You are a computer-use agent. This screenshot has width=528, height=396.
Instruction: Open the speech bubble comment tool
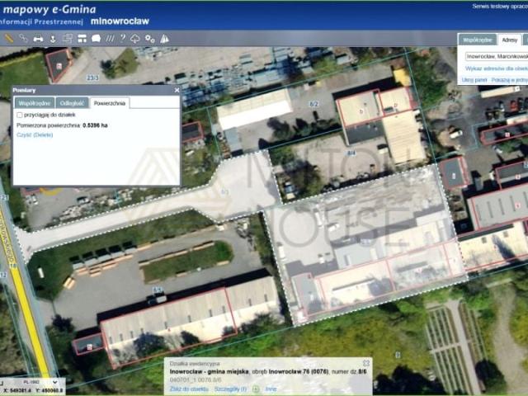(x=96, y=38)
